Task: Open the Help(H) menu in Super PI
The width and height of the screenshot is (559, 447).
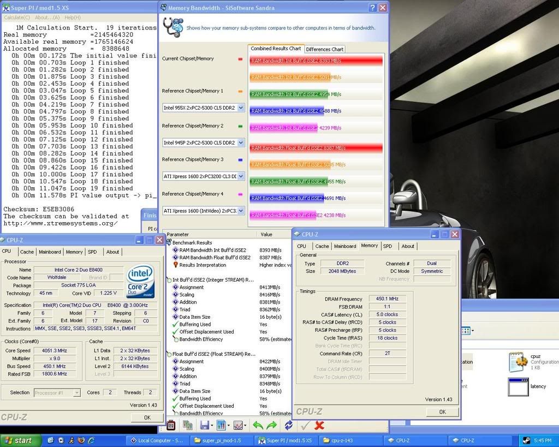Action: (73, 17)
